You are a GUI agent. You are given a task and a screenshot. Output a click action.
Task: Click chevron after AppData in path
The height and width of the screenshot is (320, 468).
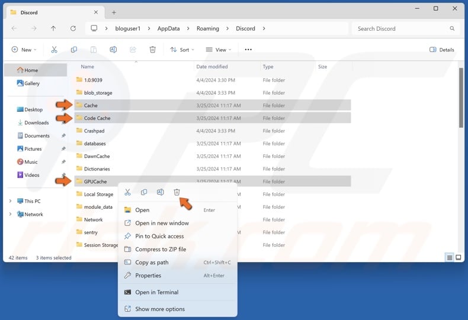(188, 28)
